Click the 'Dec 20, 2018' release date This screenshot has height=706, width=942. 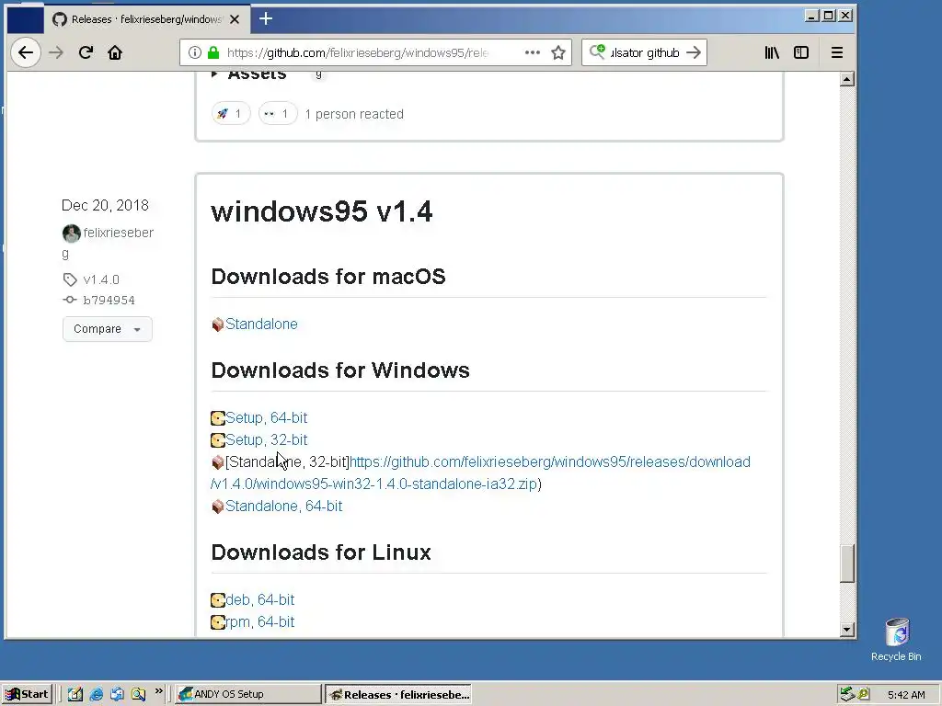pyautogui.click(x=105, y=205)
